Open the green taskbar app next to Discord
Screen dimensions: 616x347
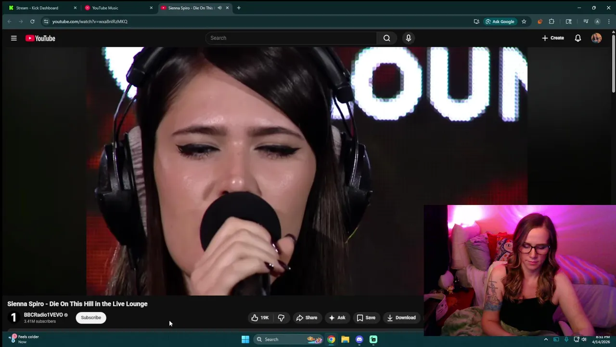373,339
